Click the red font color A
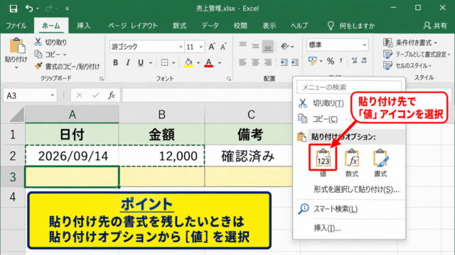The width and height of the screenshot is (455, 255). [208, 62]
